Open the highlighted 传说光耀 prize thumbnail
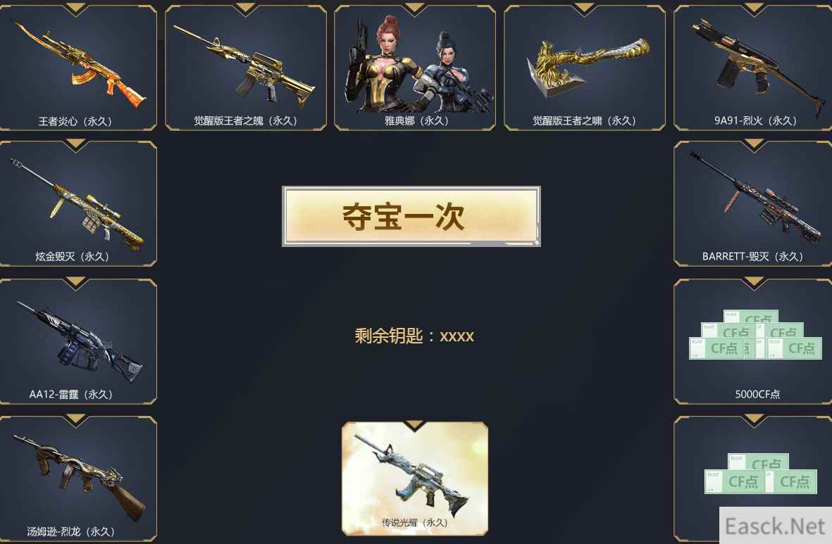Screen dimensions: 832x544 coord(415,479)
